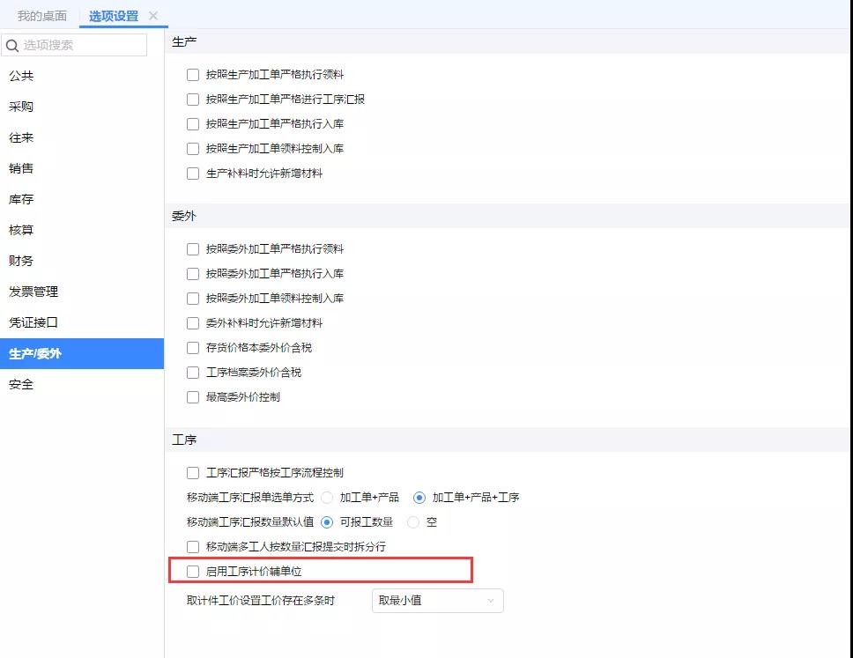Select the 选项设置 tab
Screen dimensions: 853x658
(x=114, y=16)
